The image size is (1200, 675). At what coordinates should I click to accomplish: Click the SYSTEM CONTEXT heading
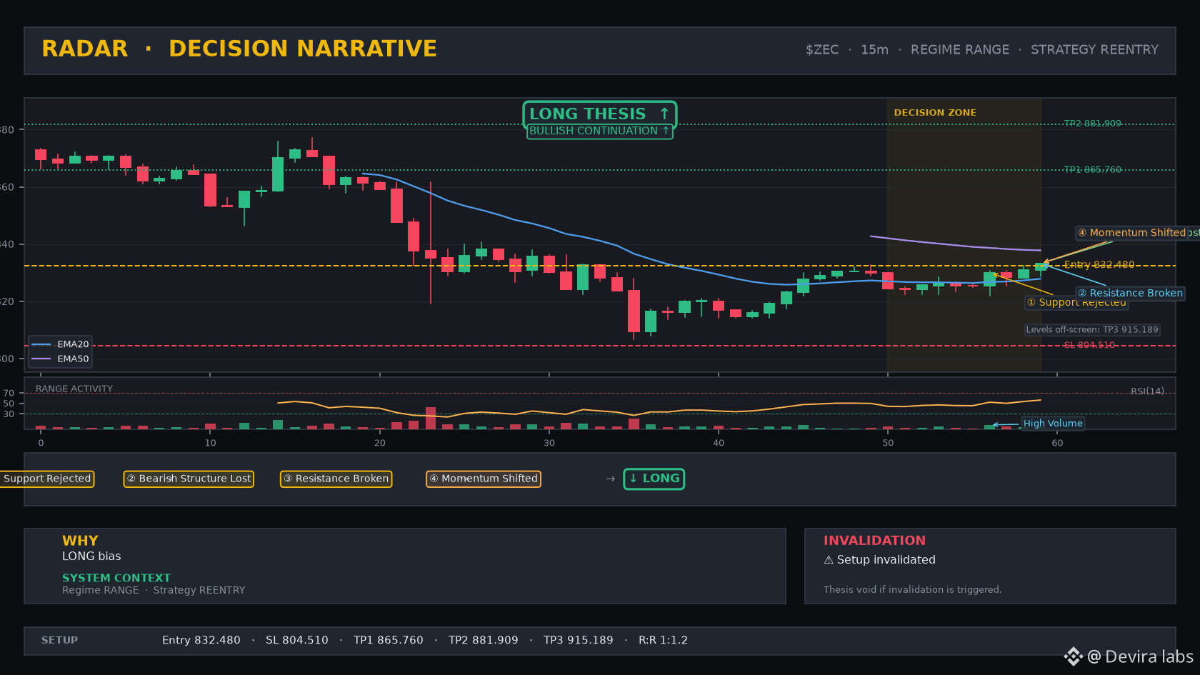(116, 578)
